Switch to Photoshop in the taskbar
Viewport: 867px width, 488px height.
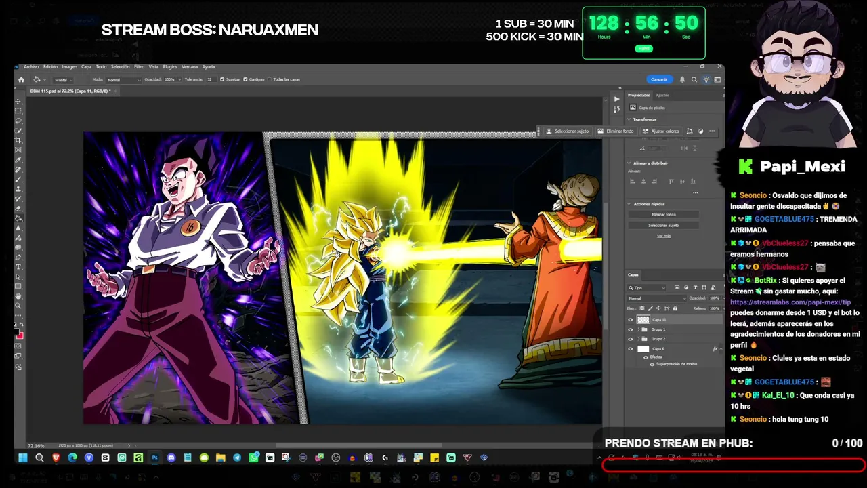coord(154,458)
